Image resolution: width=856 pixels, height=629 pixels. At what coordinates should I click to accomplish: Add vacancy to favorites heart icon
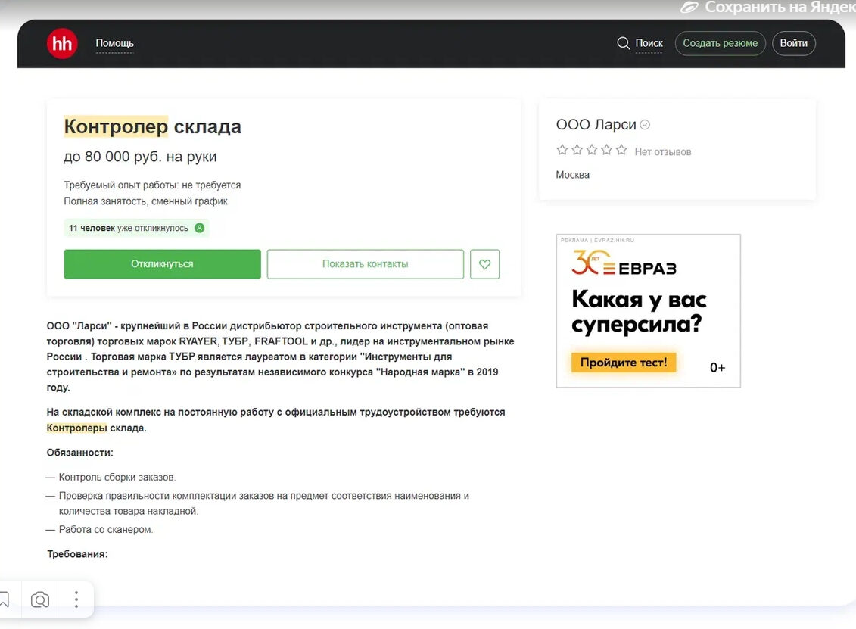(x=485, y=264)
